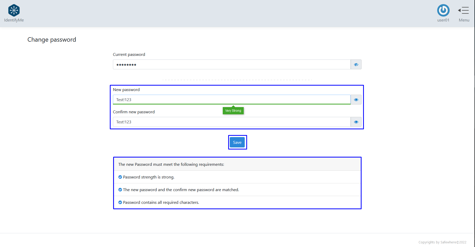The width and height of the screenshot is (475, 247).
Task: Click the IdentifyMe brand text link
Action: [x=14, y=20]
